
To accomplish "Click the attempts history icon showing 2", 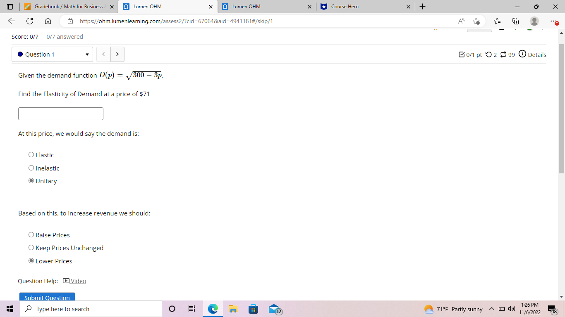I will [489, 54].
